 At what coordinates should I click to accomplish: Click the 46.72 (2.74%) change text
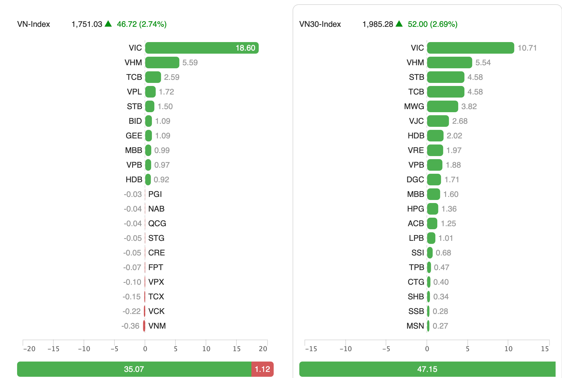point(142,24)
